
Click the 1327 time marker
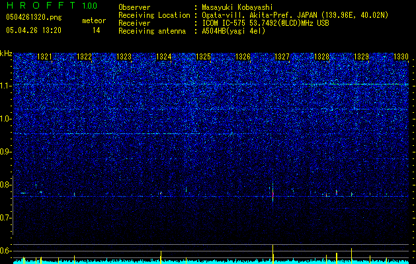pyautogui.click(x=282, y=57)
